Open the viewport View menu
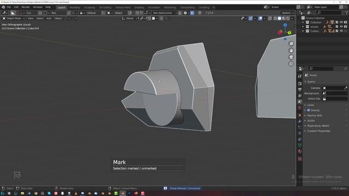Image resolution: width=349 pixels, height=196 pixels. click(x=31, y=19)
